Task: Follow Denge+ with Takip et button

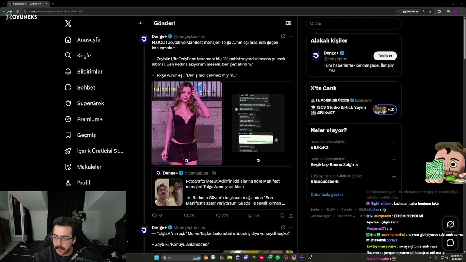Action: pyautogui.click(x=385, y=56)
